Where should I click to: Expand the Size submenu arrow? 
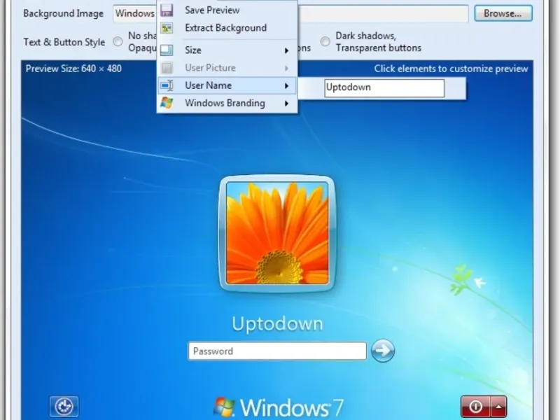pyautogui.click(x=286, y=50)
